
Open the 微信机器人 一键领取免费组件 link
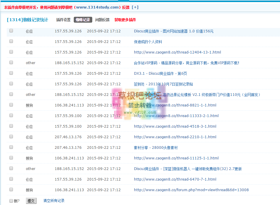(187, 169)
